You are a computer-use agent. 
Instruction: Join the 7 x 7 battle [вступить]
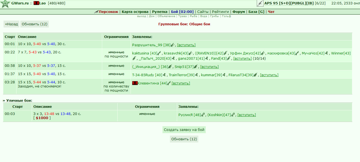[242, 58]
